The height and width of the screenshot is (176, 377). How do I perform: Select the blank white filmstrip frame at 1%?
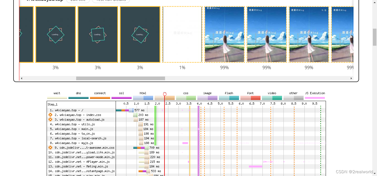coord(182,35)
